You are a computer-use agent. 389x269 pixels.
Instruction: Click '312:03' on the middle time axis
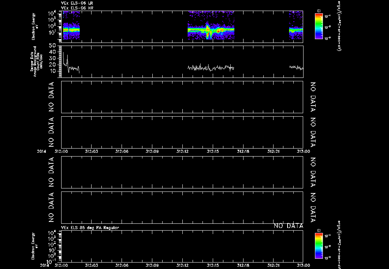tap(92, 151)
